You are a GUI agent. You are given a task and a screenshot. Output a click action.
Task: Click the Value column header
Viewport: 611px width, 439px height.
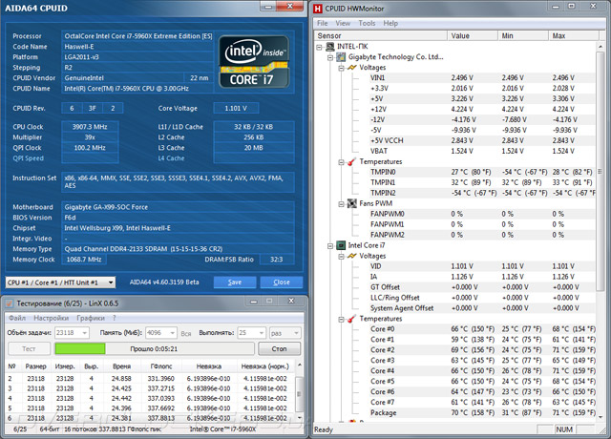[x=473, y=36]
